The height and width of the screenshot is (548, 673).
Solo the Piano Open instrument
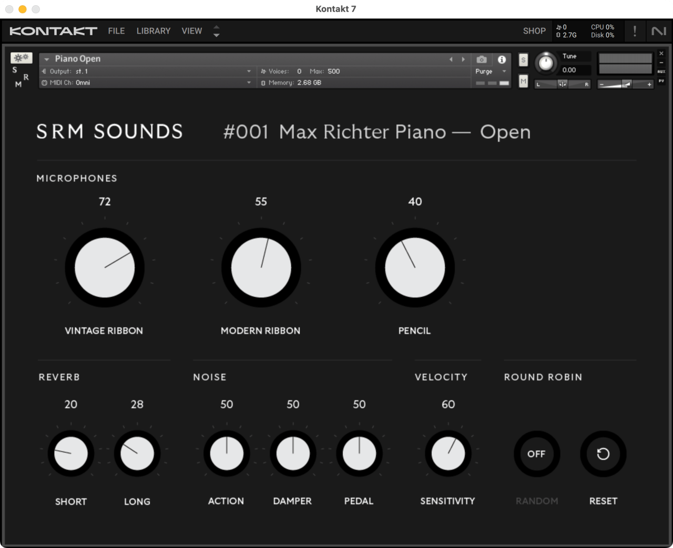coord(523,60)
